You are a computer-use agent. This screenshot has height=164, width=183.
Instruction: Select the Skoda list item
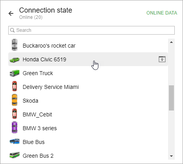coord(88,101)
